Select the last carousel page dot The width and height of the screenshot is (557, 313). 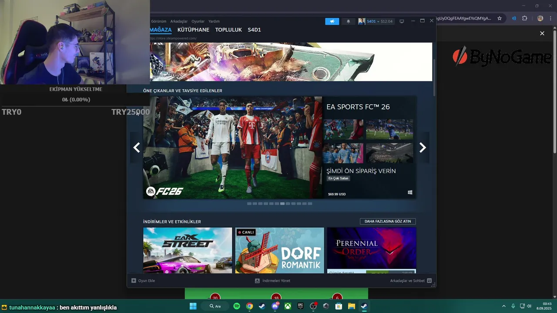coord(310,203)
